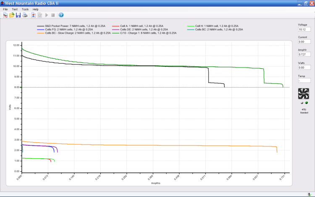Screen dimensions: 315x197
Task: Select the B&D Pocket Power legend entry
Action: [x=72, y=26]
